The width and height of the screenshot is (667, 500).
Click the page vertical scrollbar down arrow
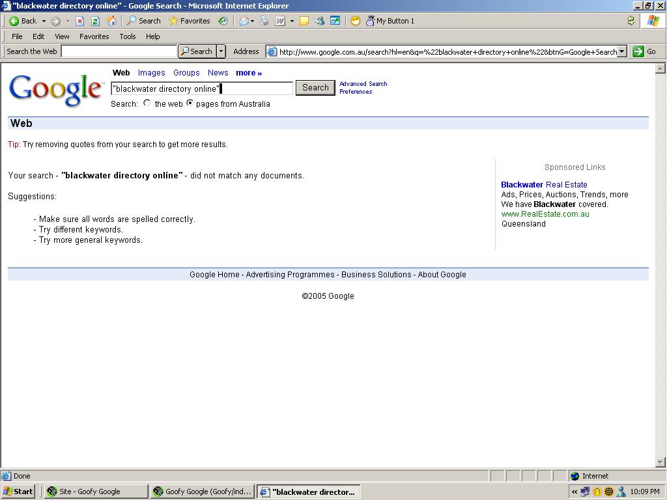(x=660, y=462)
